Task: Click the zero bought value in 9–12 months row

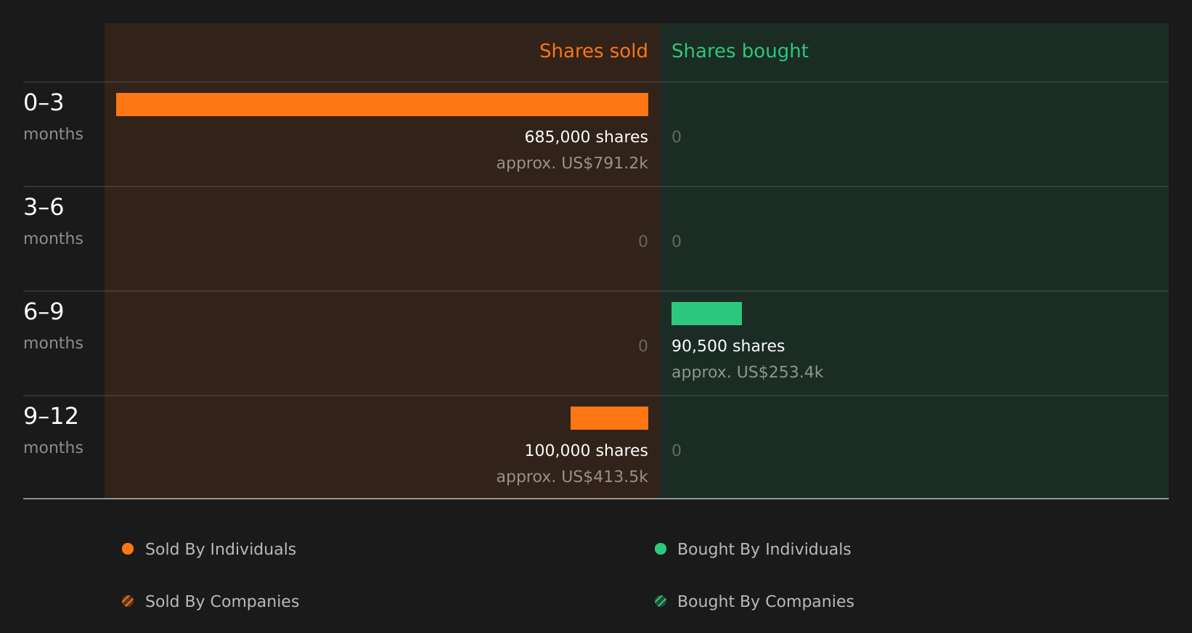Action: click(677, 450)
